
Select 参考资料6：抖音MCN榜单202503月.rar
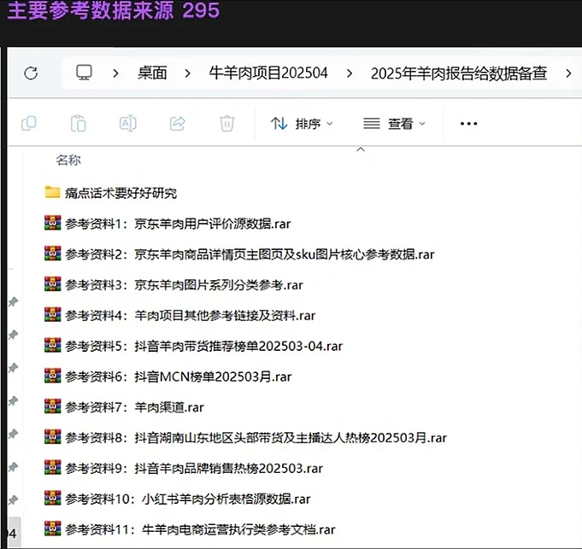pos(178,377)
